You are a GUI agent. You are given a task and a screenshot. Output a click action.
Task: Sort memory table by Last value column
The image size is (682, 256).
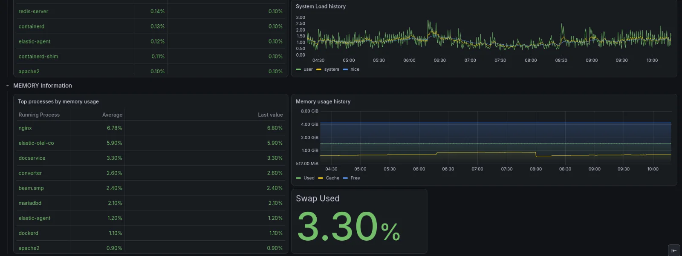point(270,115)
